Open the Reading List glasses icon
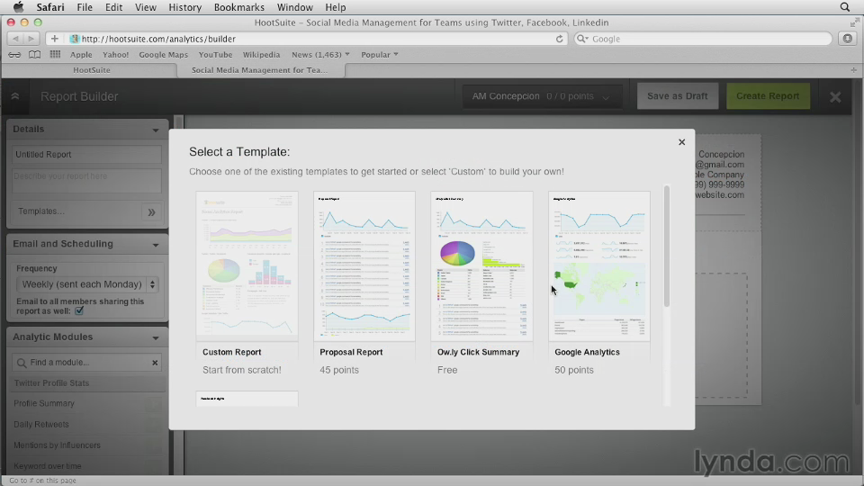The image size is (864, 486). point(13,55)
